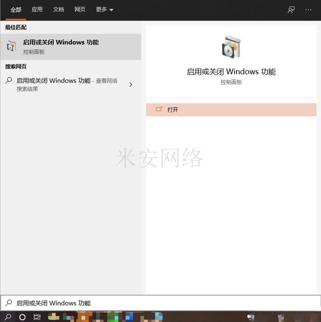Open Cortana circle on taskbar

click(22, 317)
